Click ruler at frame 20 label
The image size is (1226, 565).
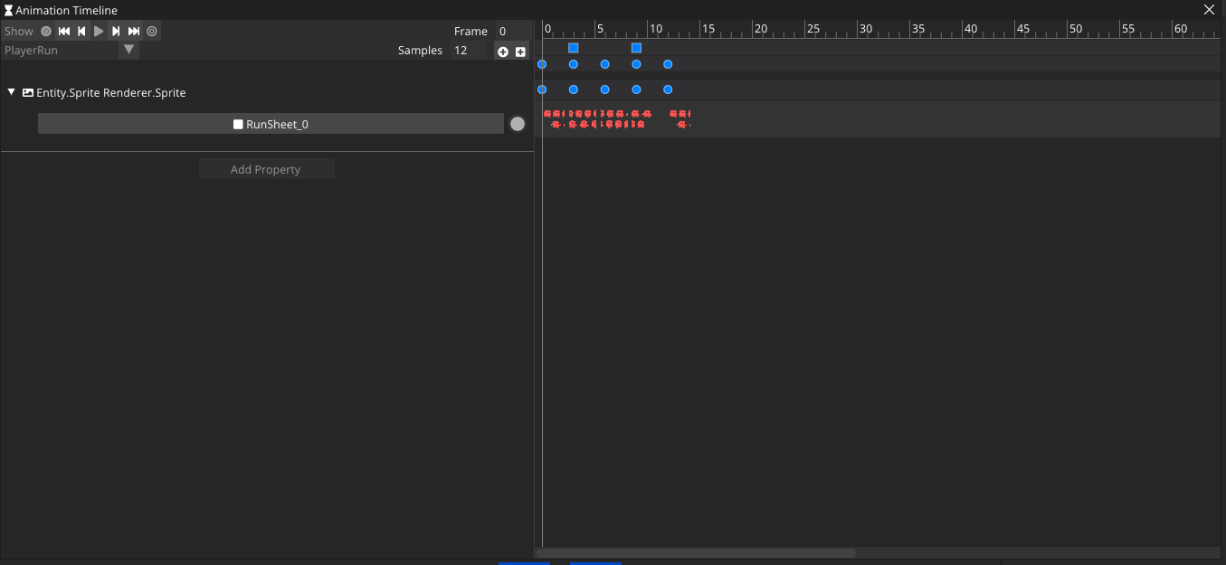tap(761, 29)
